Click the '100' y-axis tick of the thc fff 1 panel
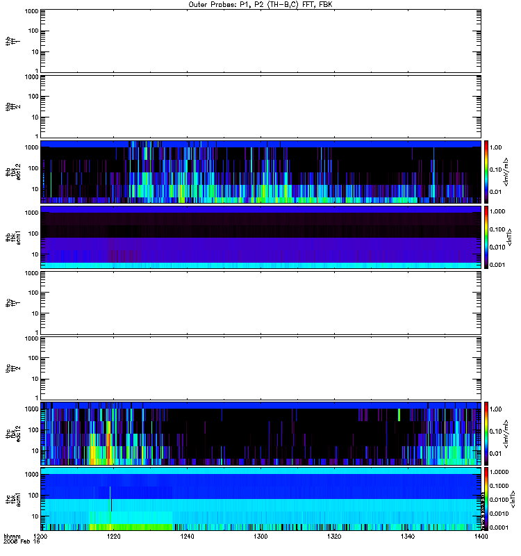521x556 pixels. point(33,293)
